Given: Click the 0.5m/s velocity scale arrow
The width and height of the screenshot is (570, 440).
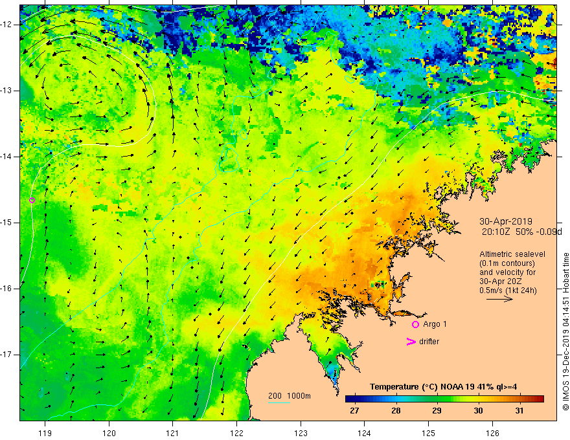Looking at the screenshot, I should click(499, 300).
